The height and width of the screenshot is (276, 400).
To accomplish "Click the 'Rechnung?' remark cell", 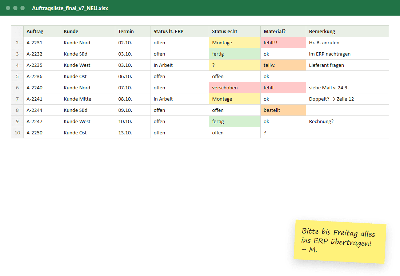I will 347,122.
